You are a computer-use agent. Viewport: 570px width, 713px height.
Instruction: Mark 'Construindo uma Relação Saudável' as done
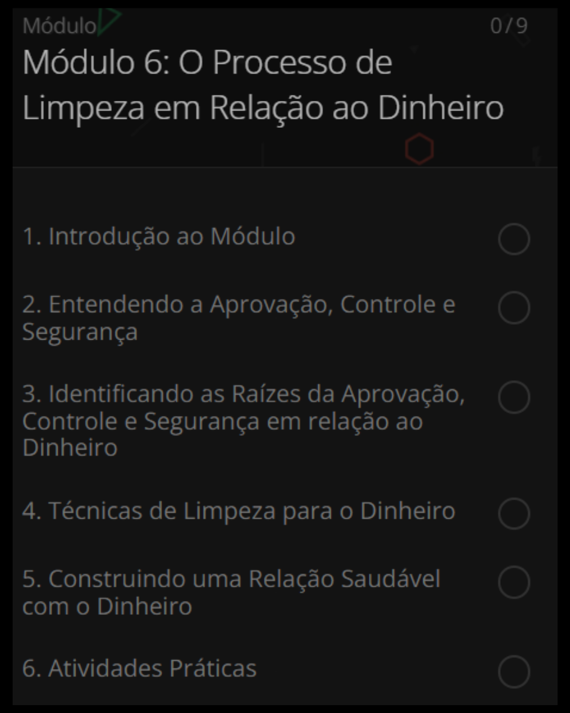514,582
